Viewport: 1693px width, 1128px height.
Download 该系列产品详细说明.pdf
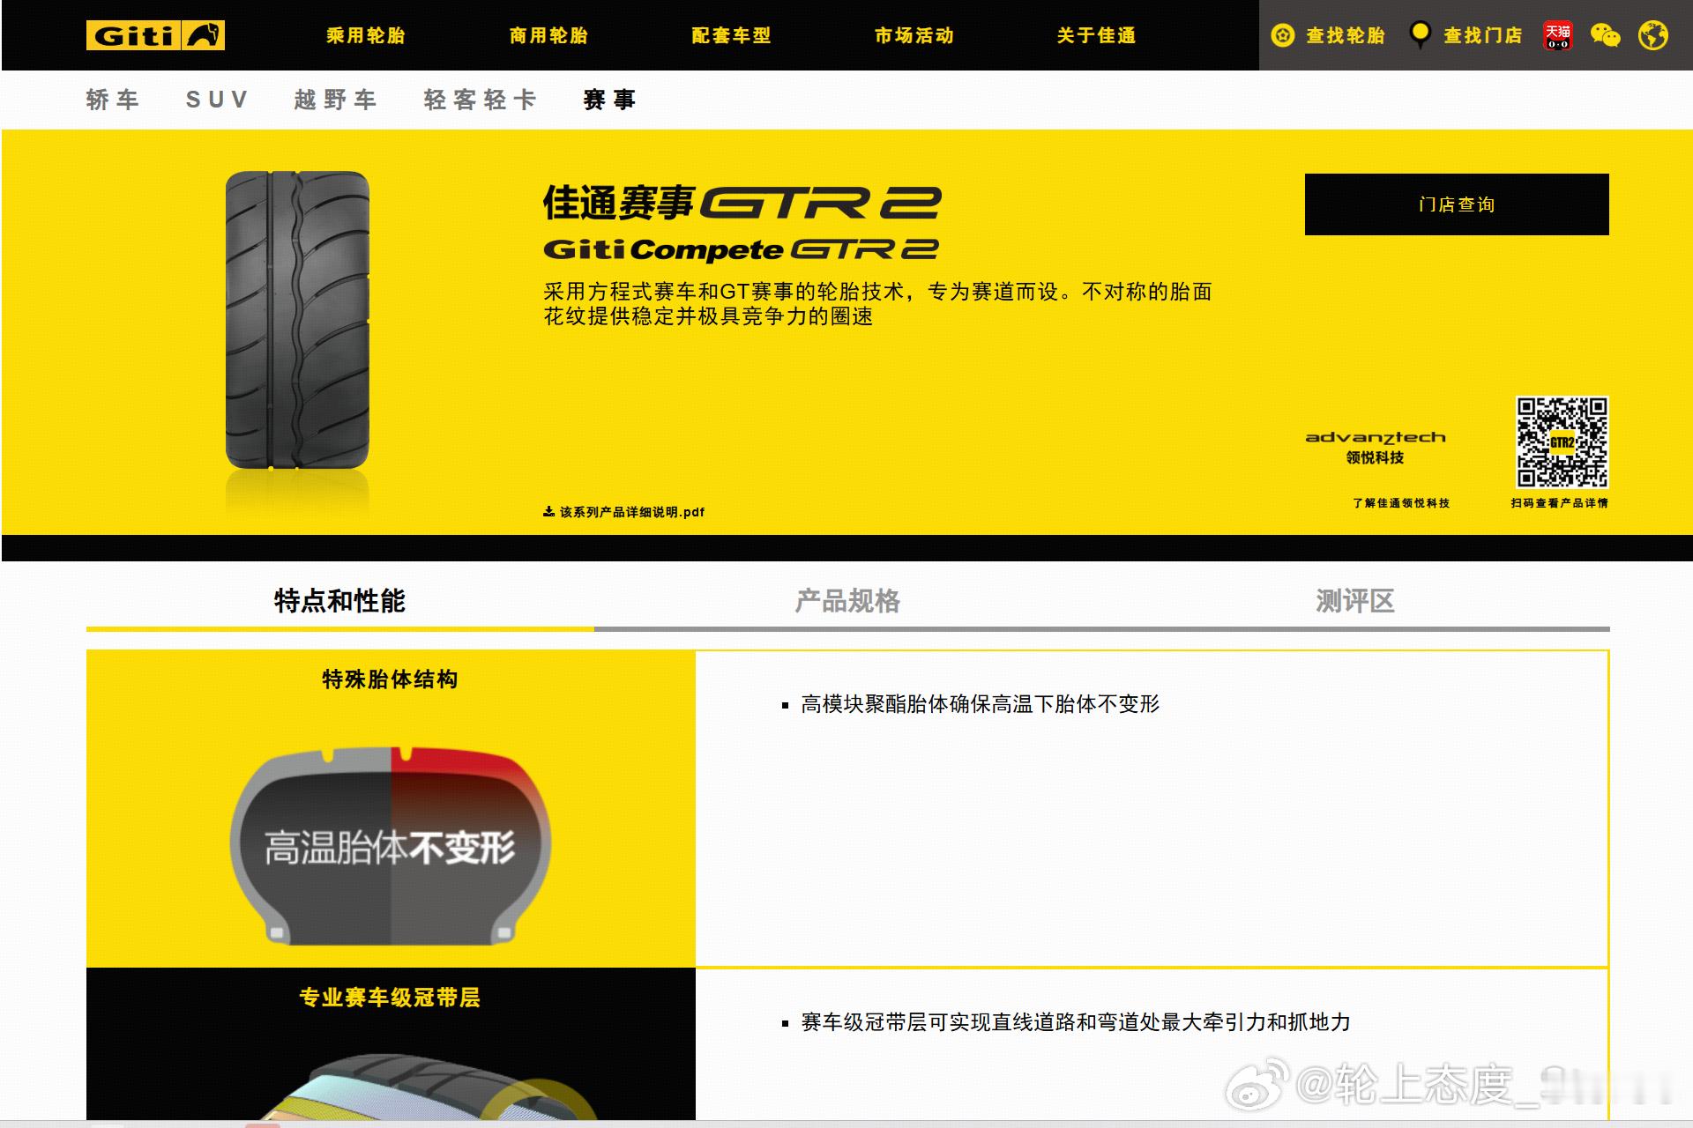point(632,512)
